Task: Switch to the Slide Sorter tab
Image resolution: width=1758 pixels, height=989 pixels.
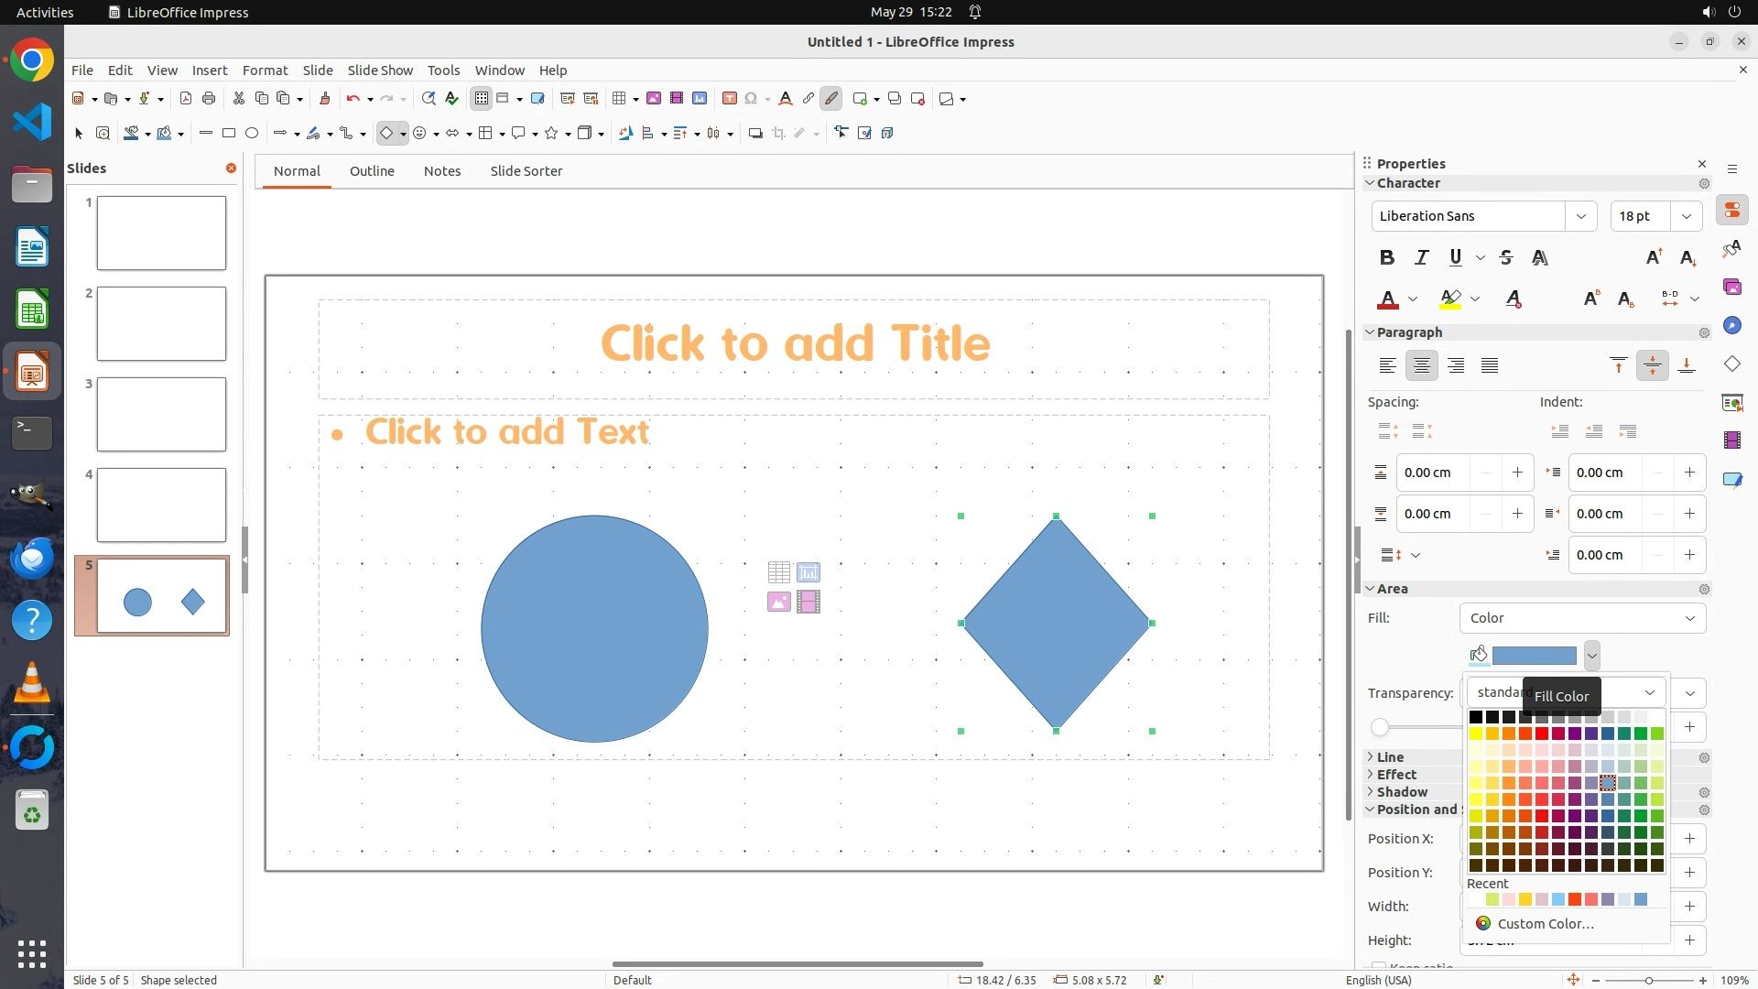Action: [x=526, y=171]
